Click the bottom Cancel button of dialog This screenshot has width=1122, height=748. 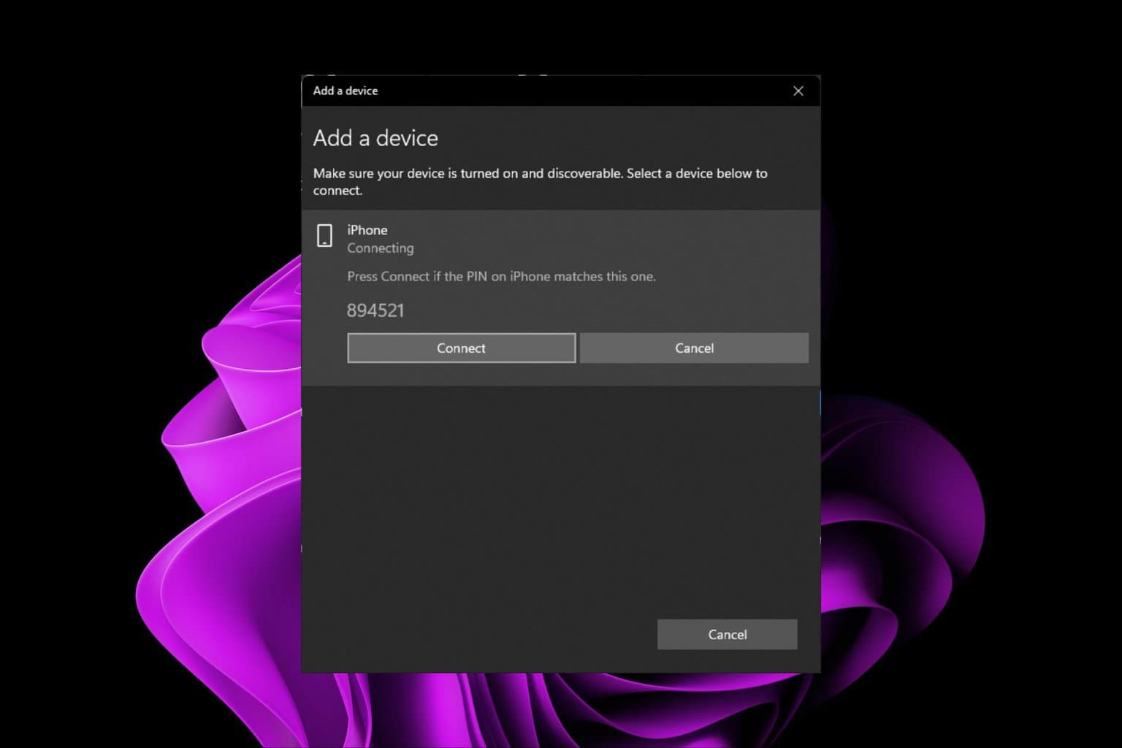pos(727,634)
